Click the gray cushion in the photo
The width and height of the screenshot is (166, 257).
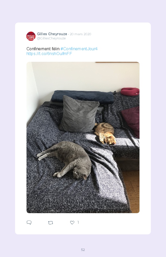[x=79, y=114]
